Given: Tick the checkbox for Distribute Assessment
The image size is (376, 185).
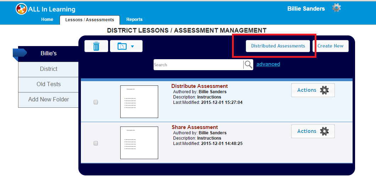Looking at the screenshot, I should (x=95, y=102).
